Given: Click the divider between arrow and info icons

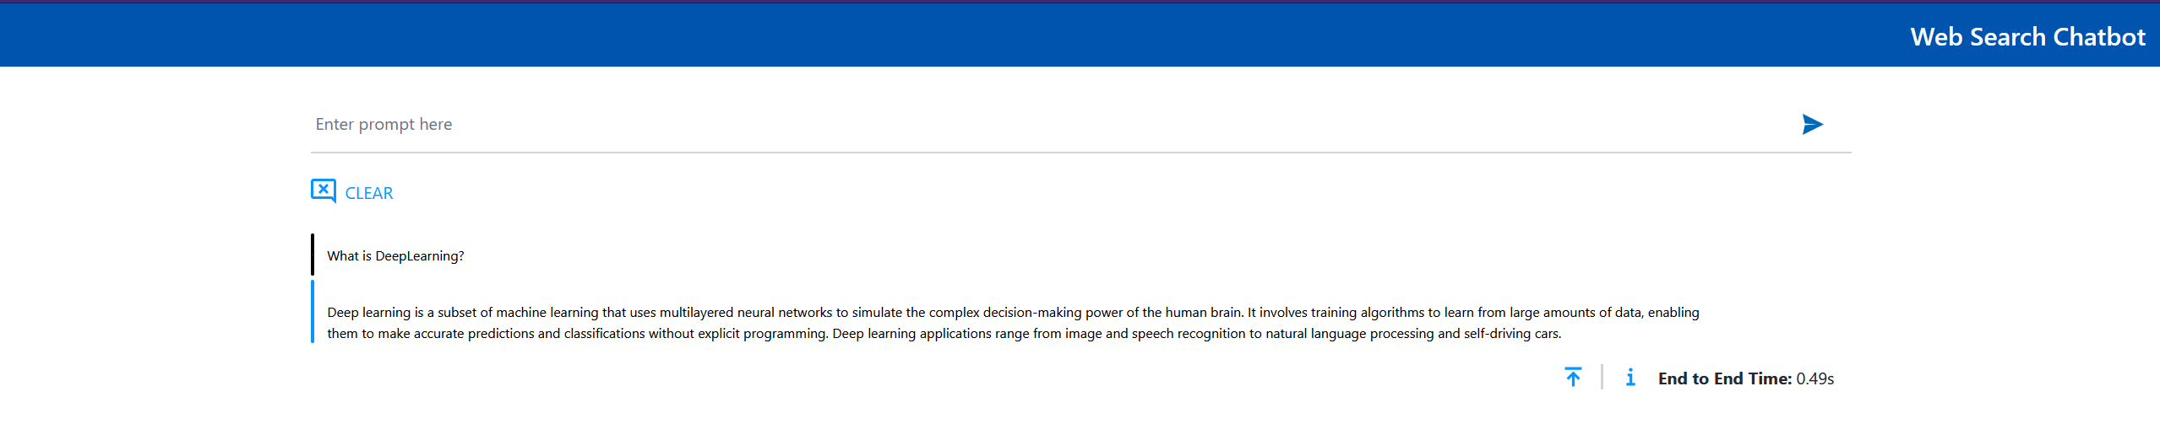Looking at the screenshot, I should [1602, 378].
